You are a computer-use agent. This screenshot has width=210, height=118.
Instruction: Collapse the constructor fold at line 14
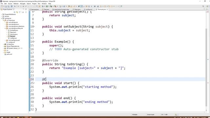(x=34, y=42)
